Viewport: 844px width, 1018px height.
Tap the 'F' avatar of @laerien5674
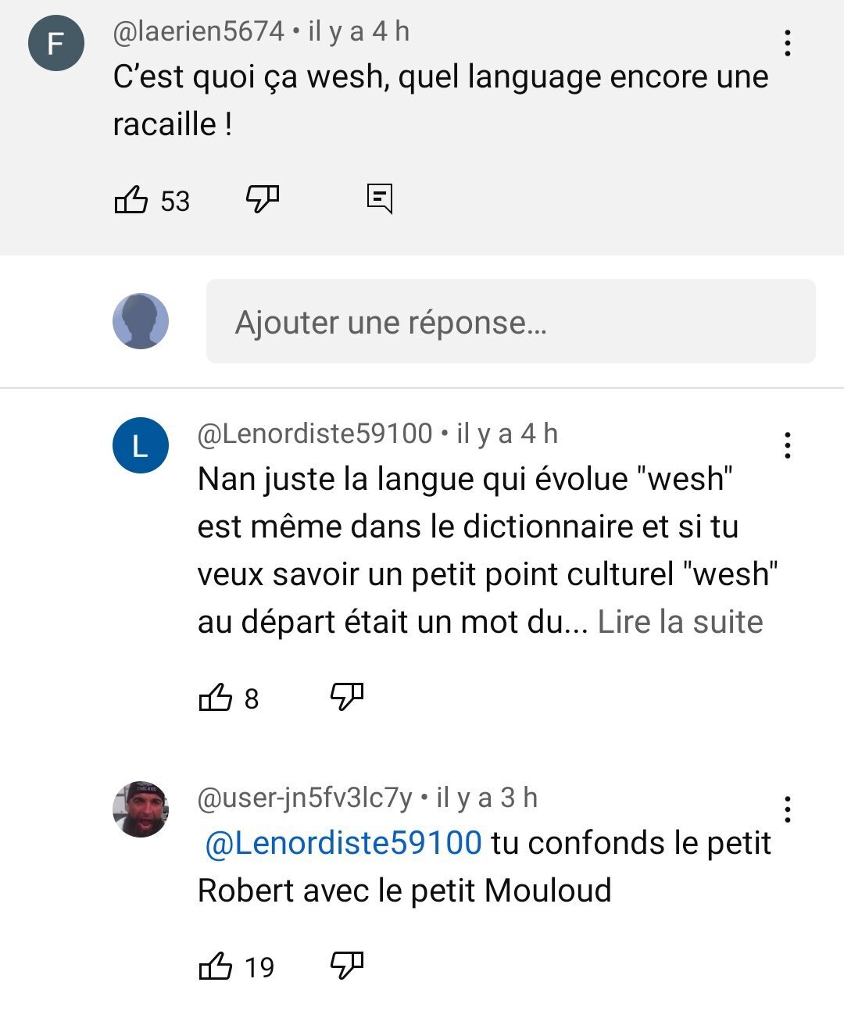coord(56,43)
